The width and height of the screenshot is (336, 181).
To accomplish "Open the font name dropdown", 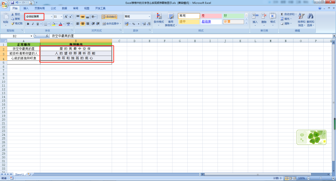I will [x=52, y=17].
